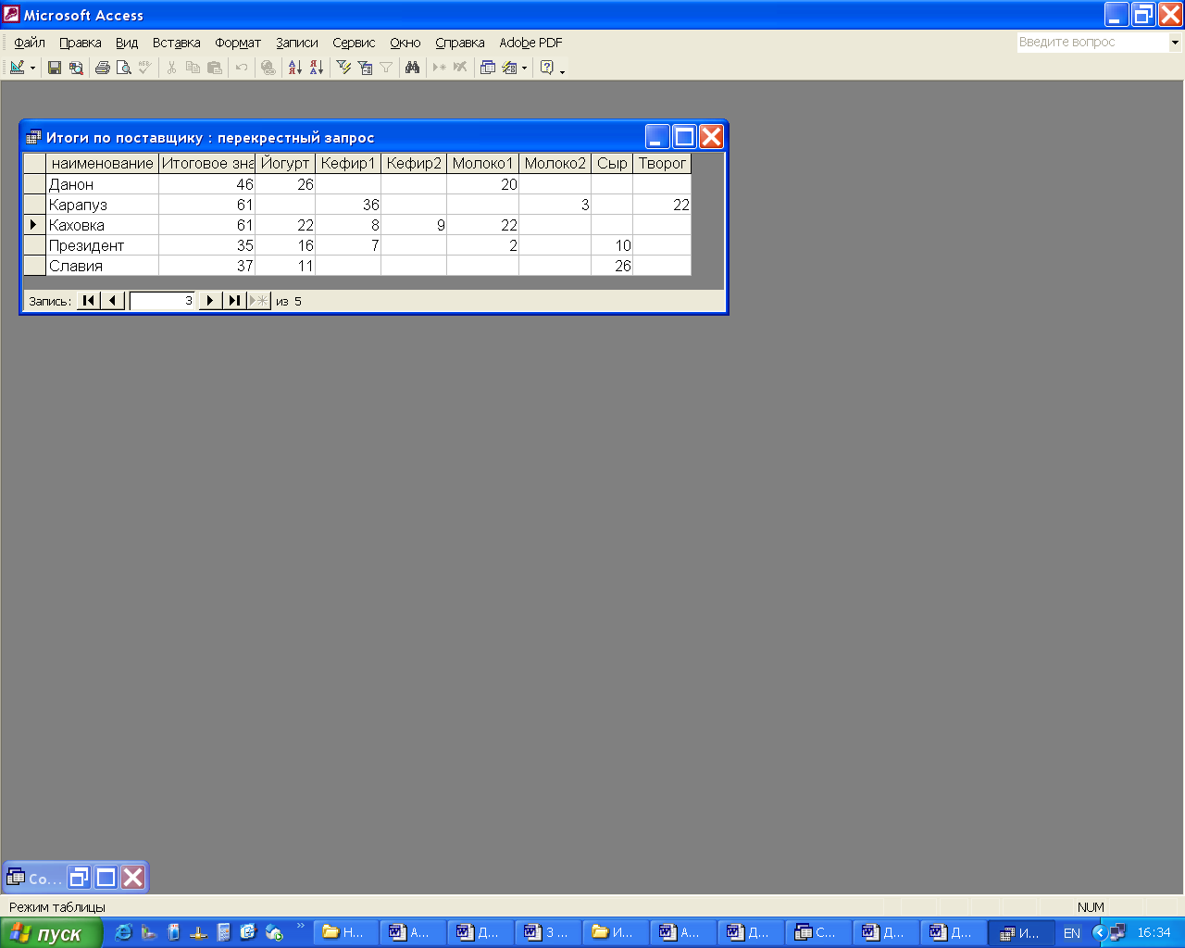The image size is (1185, 948).
Task: Click the 'Введите вопрос' help input box
Action: click(1093, 42)
